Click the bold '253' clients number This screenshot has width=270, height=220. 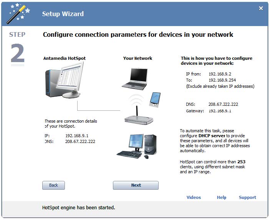[x=241, y=162]
